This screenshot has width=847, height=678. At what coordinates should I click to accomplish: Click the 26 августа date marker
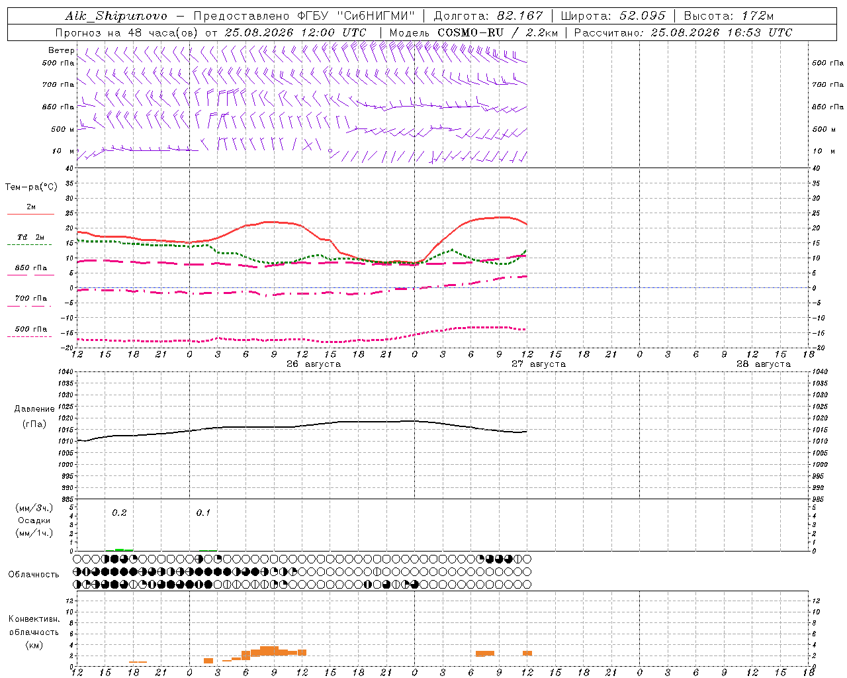[x=314, y=364]
